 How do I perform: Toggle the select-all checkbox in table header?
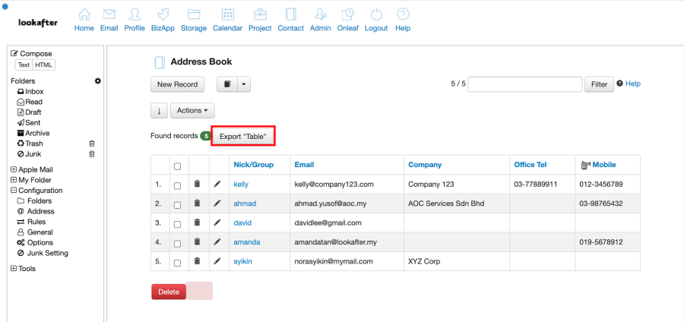click(x=177, y=166)
